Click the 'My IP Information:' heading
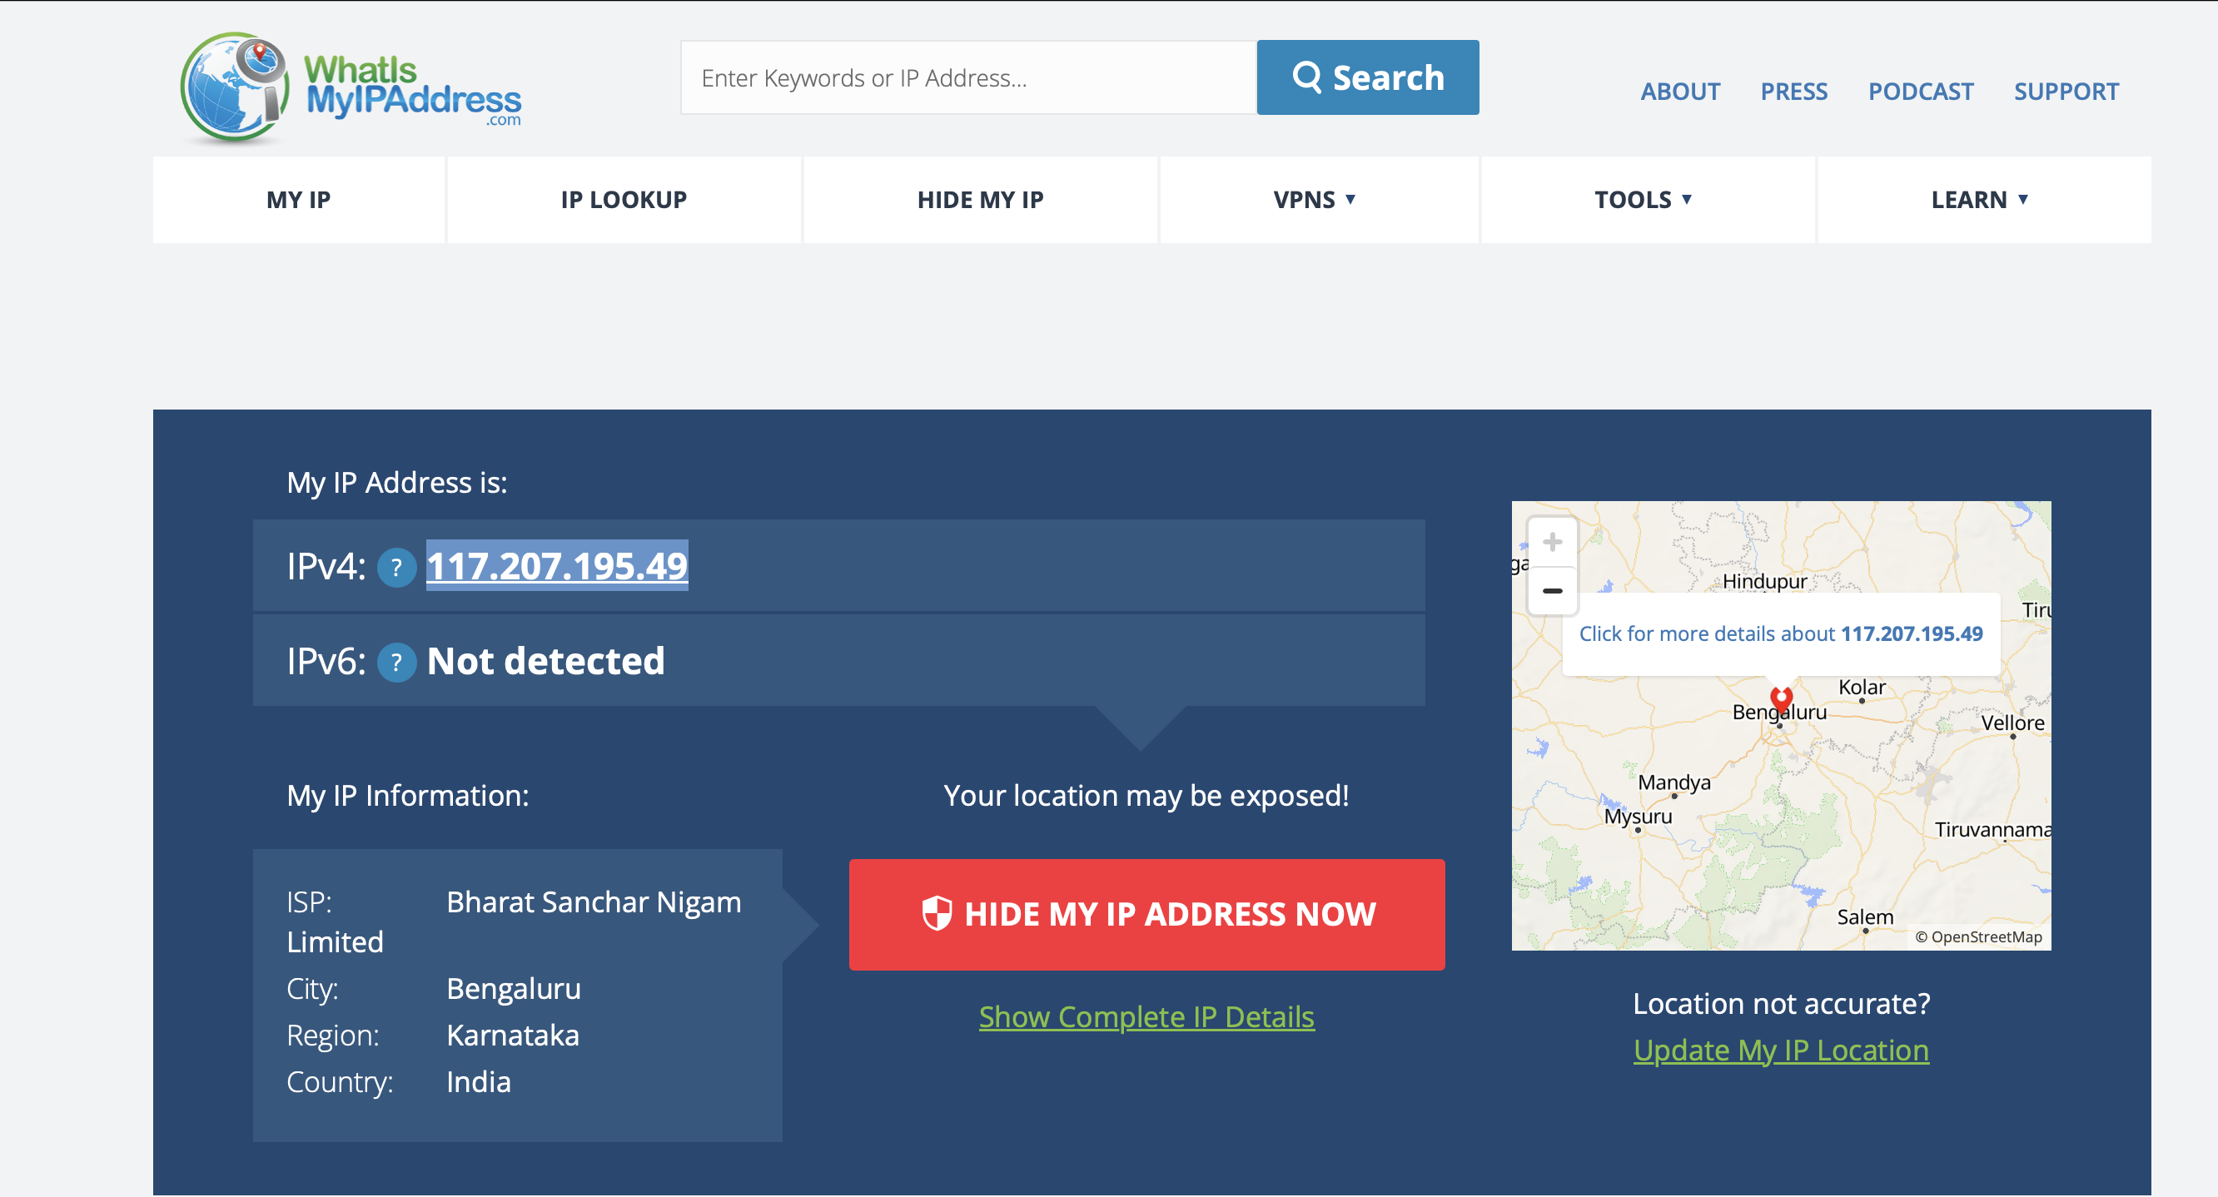The height and width of the screenshot is (1197, 2218). coord(407,796)
